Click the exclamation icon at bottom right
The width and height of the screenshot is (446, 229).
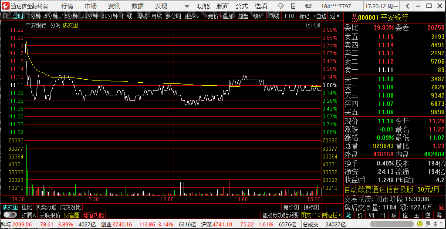[441, 224]
